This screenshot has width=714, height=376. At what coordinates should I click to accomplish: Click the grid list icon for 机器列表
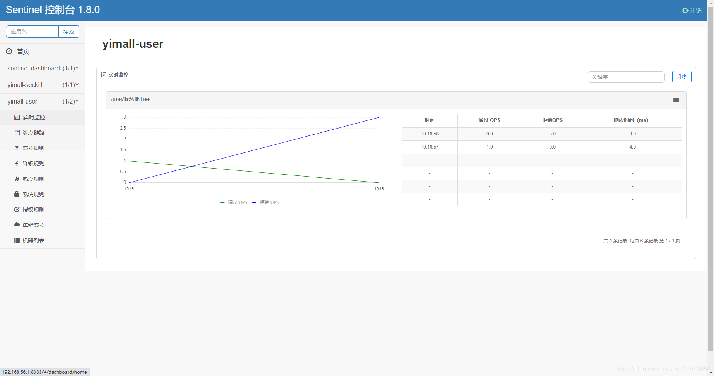(x=17, y=240)
